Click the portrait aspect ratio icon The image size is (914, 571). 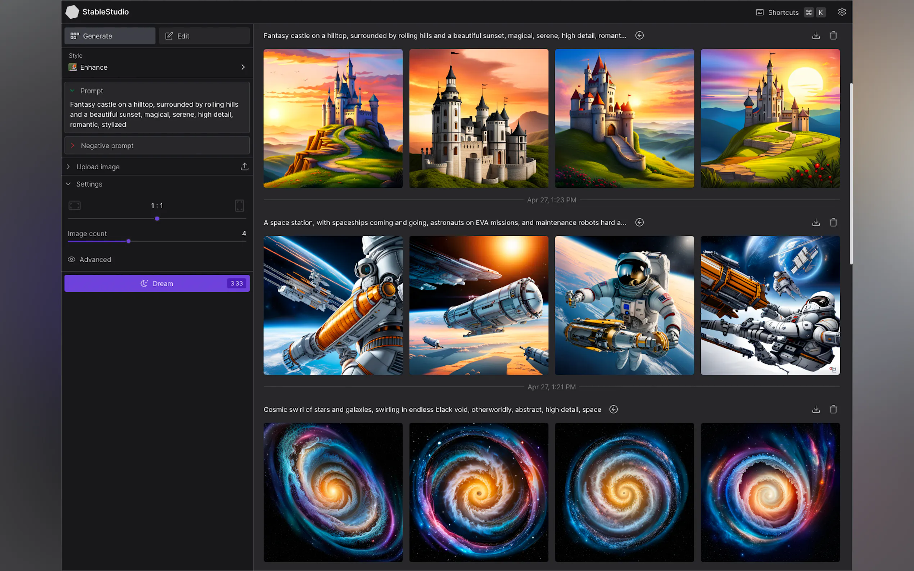pyautogui.click(x=239, y=205)
